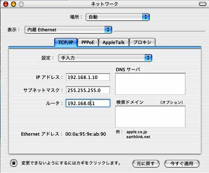The image size is (209, 173).
Task: Expand the 表示 dropdown showing 内蔵 Ethernet
Action: coord(68,30)
